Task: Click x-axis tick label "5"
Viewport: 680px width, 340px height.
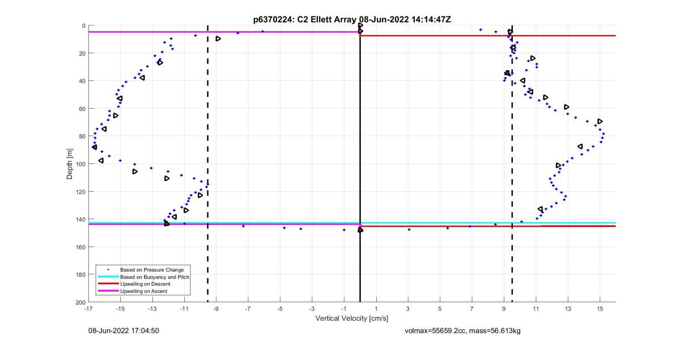Action: 440,309
